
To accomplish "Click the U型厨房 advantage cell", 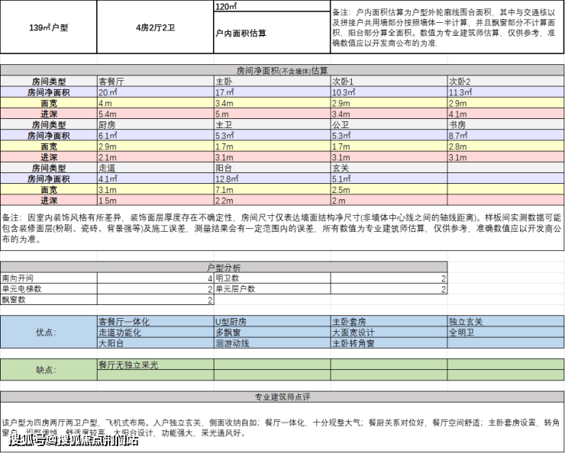I will (271, 322).
